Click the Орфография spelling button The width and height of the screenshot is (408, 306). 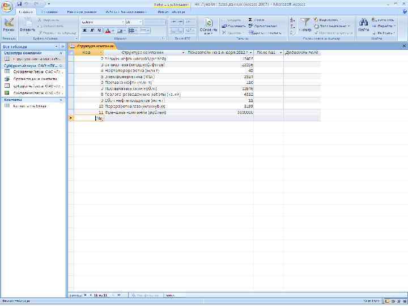(262, 26)
